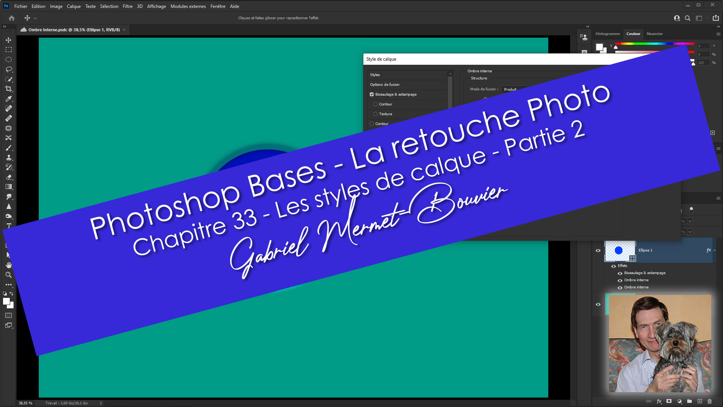Click Options de fusion in styles list
Image resolution: width=723 pixels, height=407 pixels.
pyautogui.click(x=384, y=85)
